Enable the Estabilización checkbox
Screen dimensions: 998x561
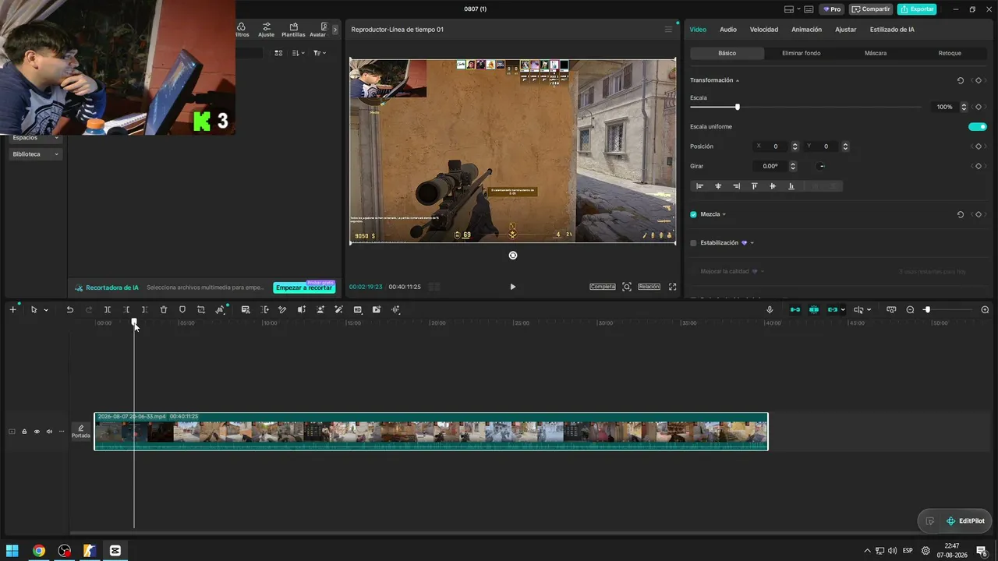693,243
